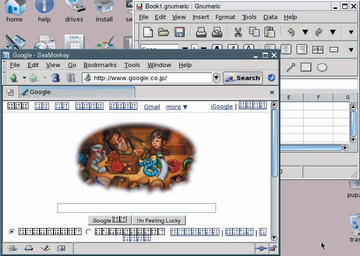The height and width of the screenshot is (256, 360).
Task: Open Gnumeric Format menu
Action: click(225, 17)
